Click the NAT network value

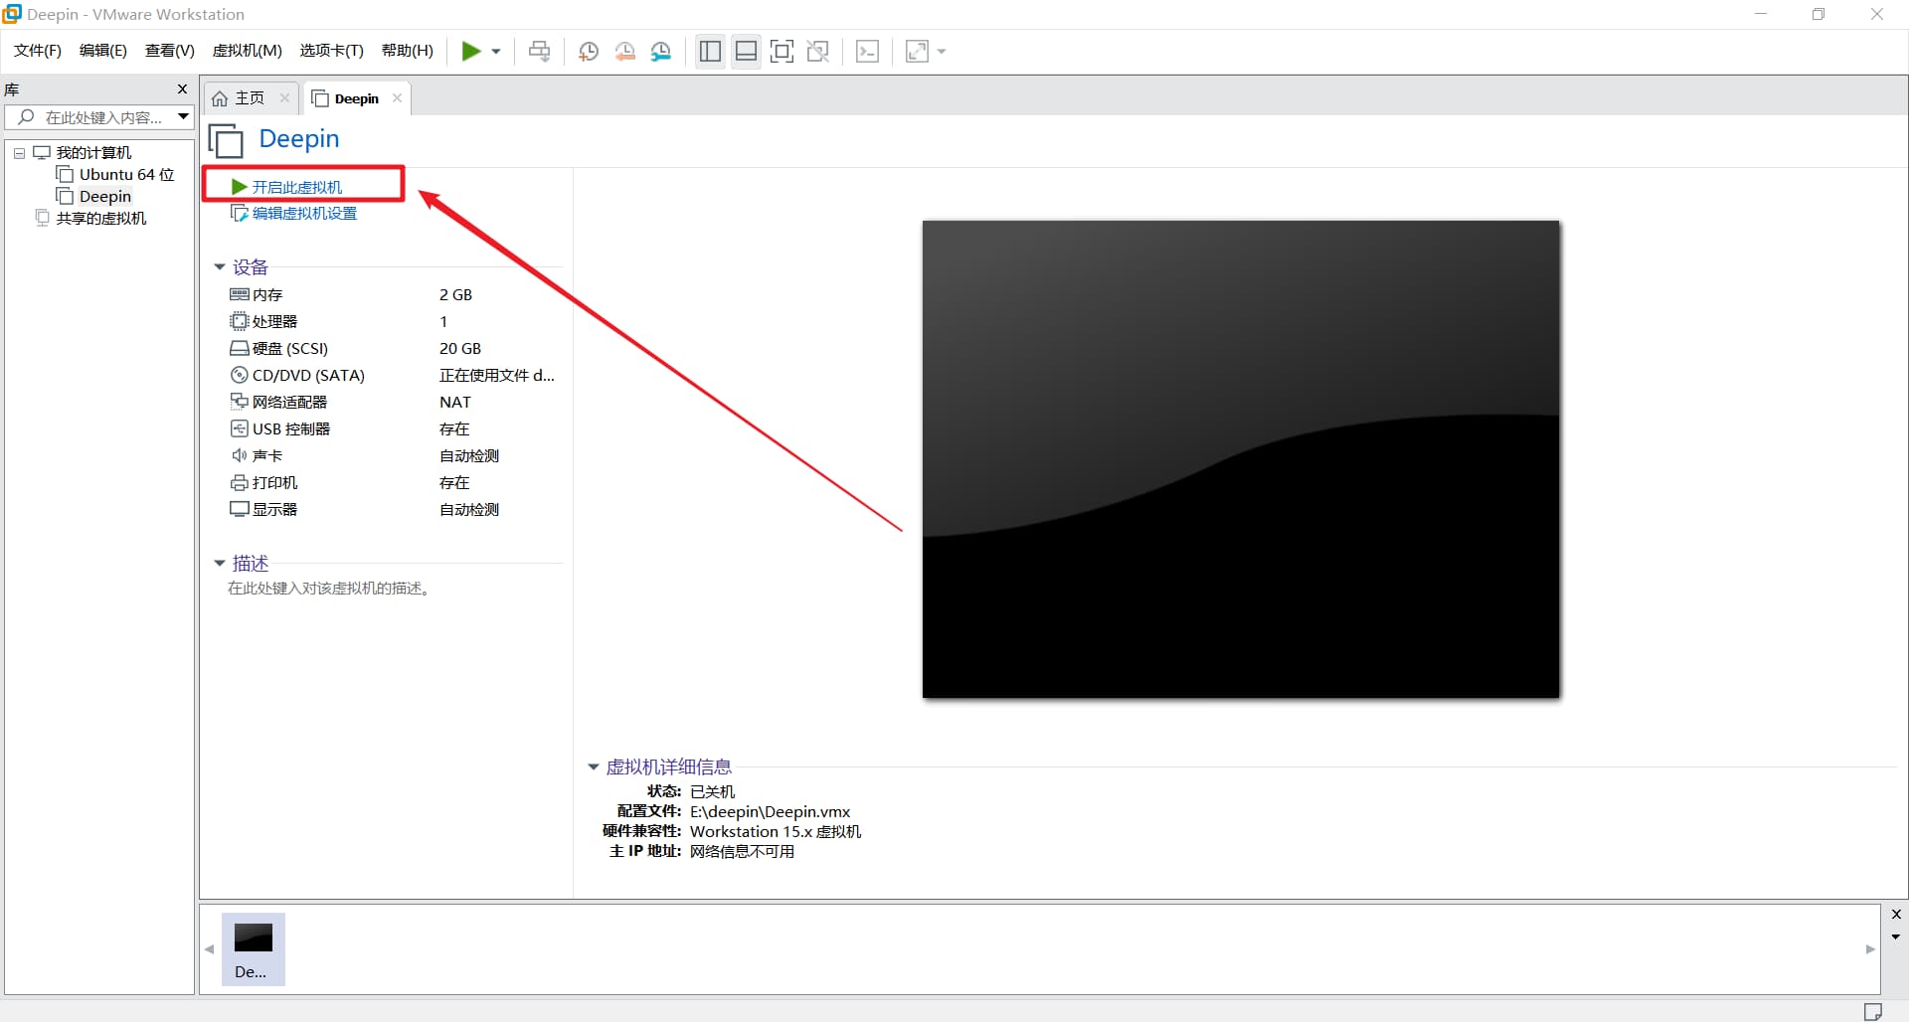tap(455, 403)
